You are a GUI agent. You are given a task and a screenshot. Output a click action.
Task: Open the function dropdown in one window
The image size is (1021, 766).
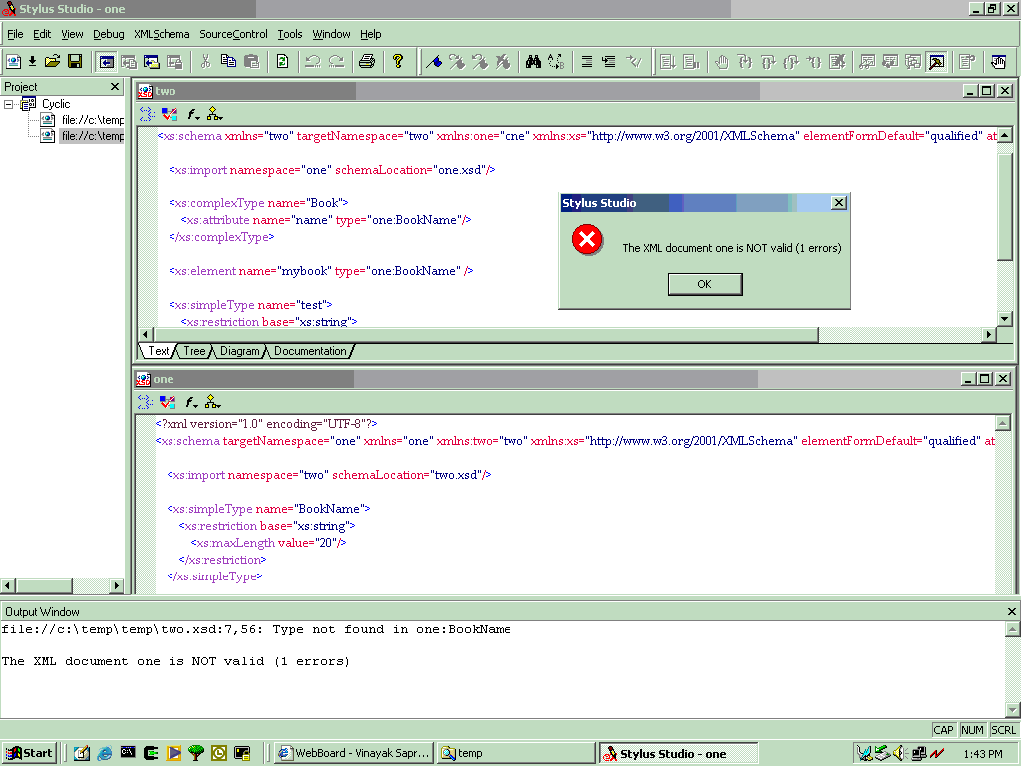tap(191, 402)
